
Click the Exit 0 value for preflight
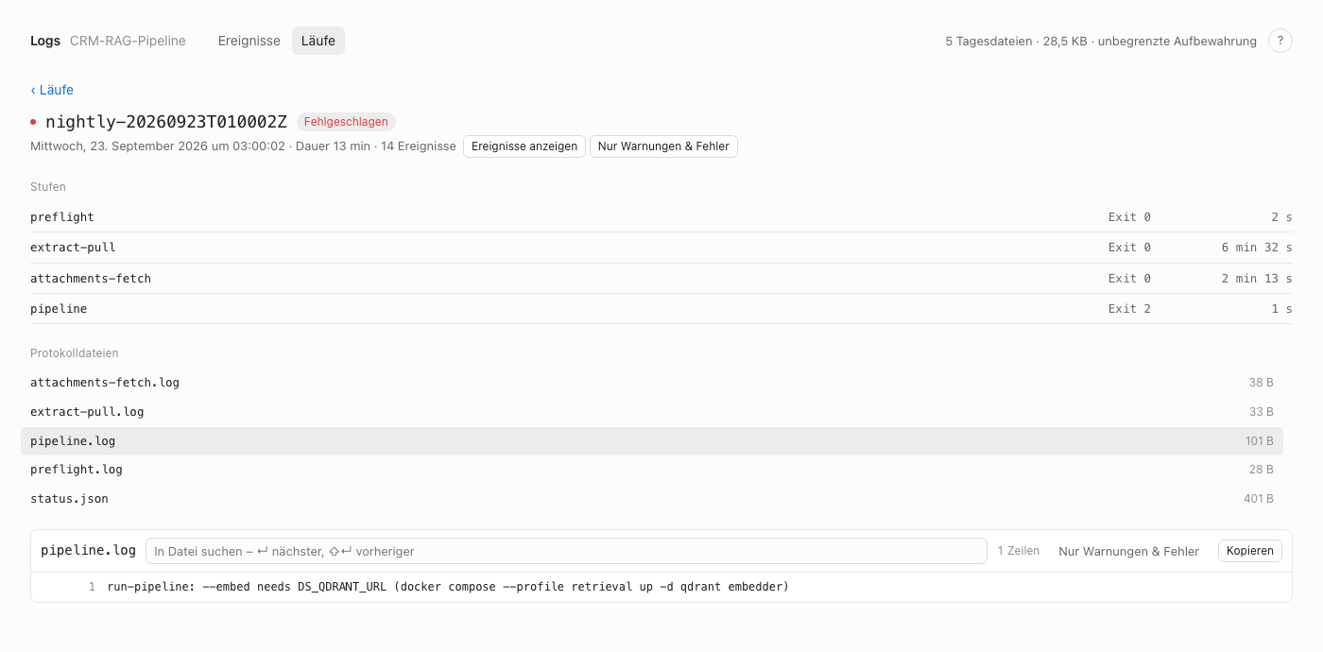pos(1129,217)
